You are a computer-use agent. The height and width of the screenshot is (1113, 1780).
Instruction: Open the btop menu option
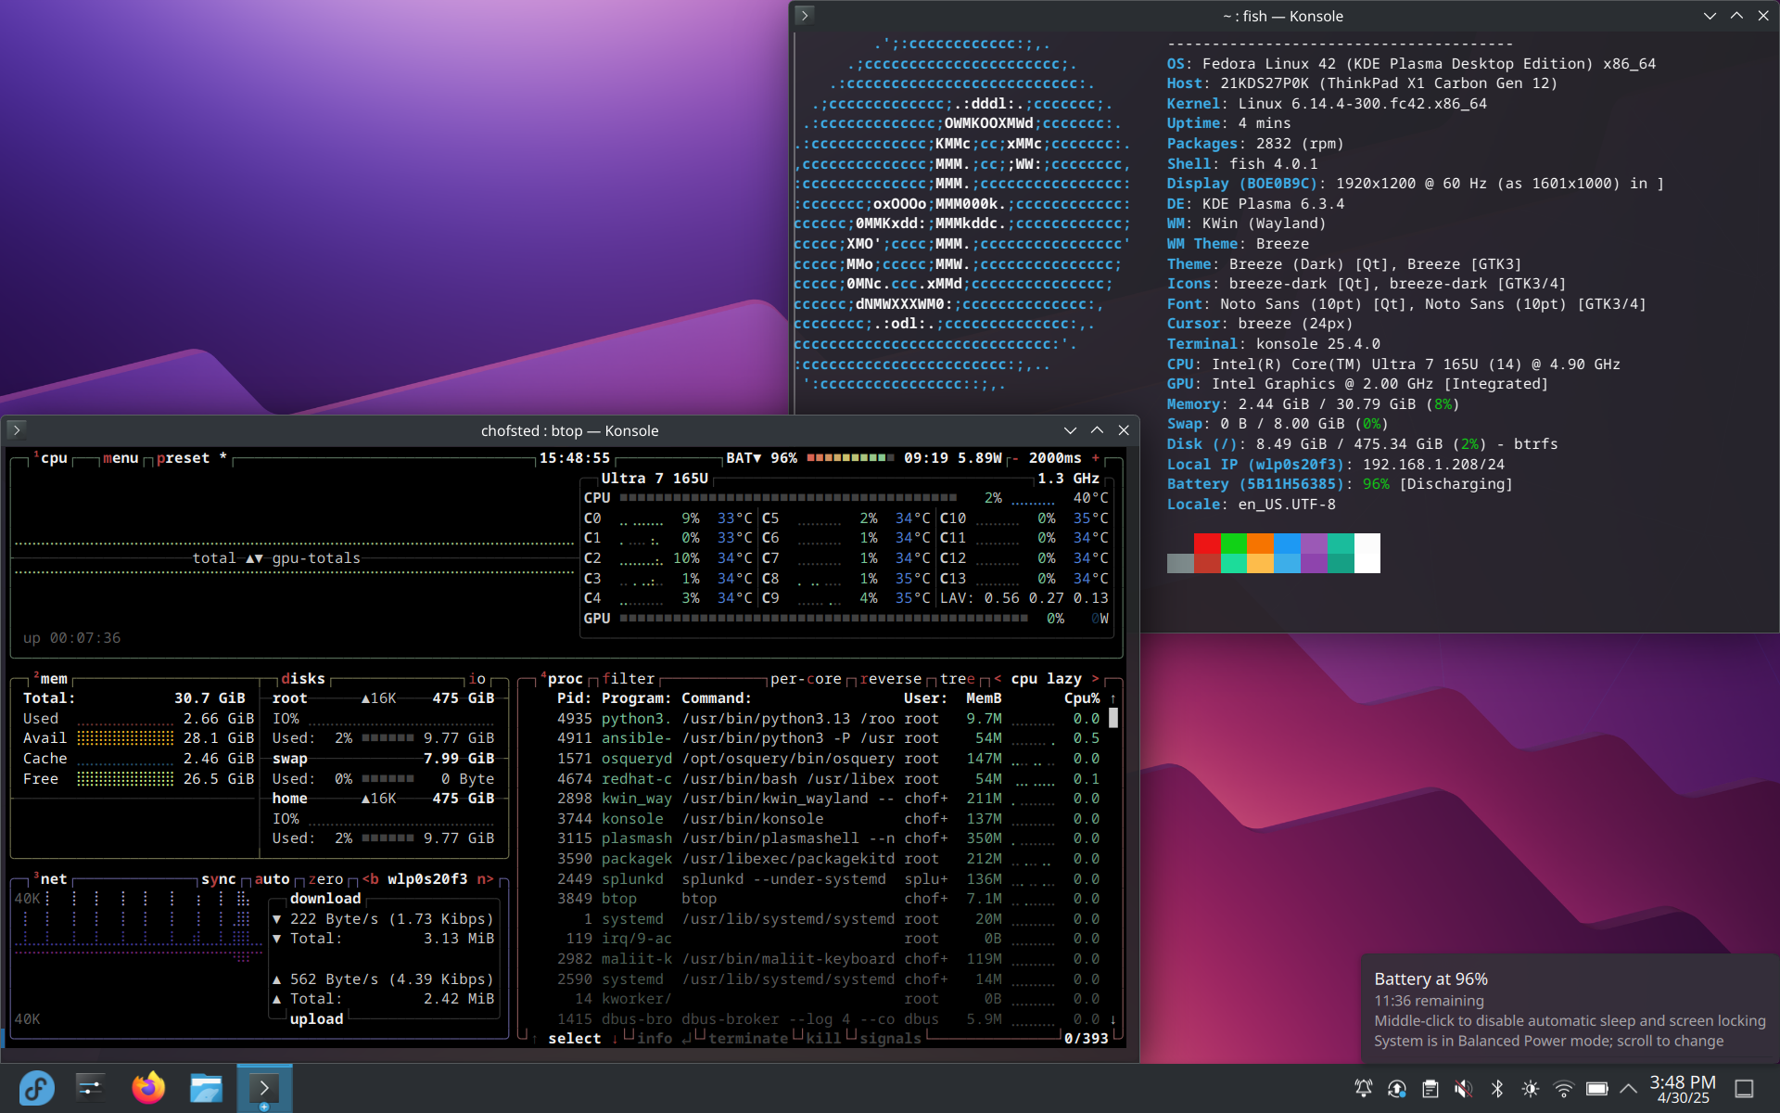pyautogui.click(x=121, y=458)
